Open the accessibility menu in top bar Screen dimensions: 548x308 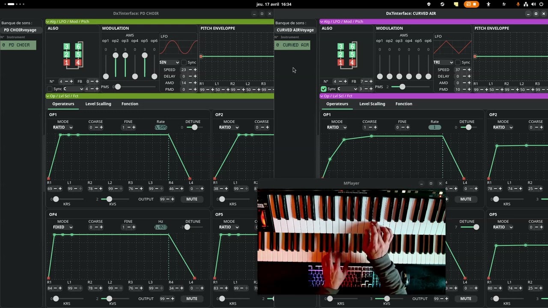[x=488, y=4]
